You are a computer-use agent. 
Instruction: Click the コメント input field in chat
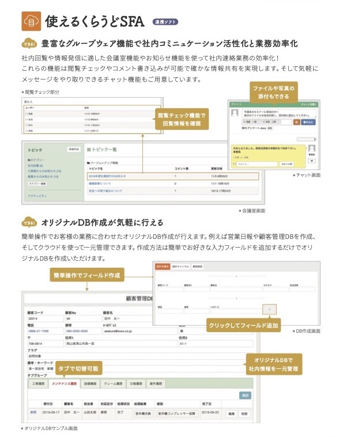pyautogui.click(x=257, y=164)
